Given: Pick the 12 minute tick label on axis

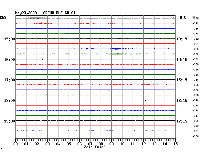Looking at the screenshot, I should point(143,144).
